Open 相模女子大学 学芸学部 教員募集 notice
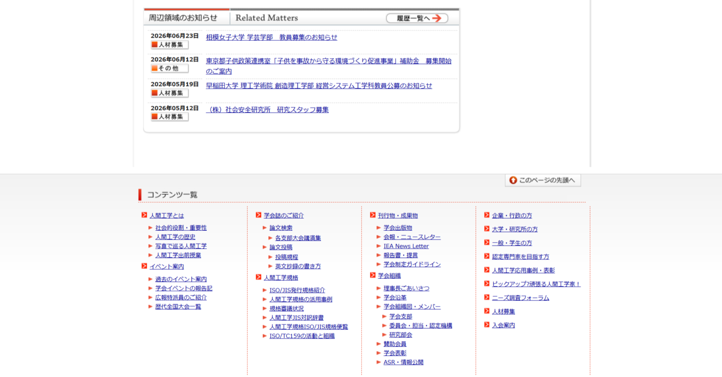Screen dimensions: 722x377 [x=271, y=38]
